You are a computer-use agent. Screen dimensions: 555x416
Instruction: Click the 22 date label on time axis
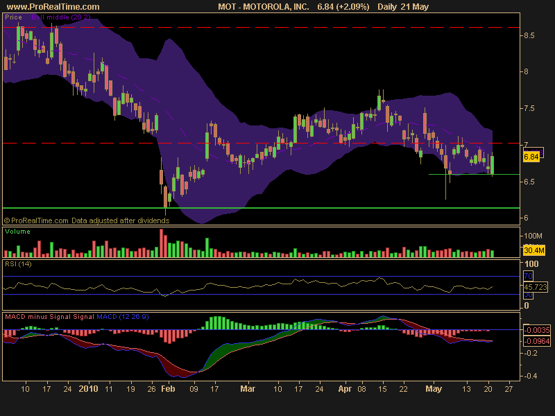coord(403,389)
